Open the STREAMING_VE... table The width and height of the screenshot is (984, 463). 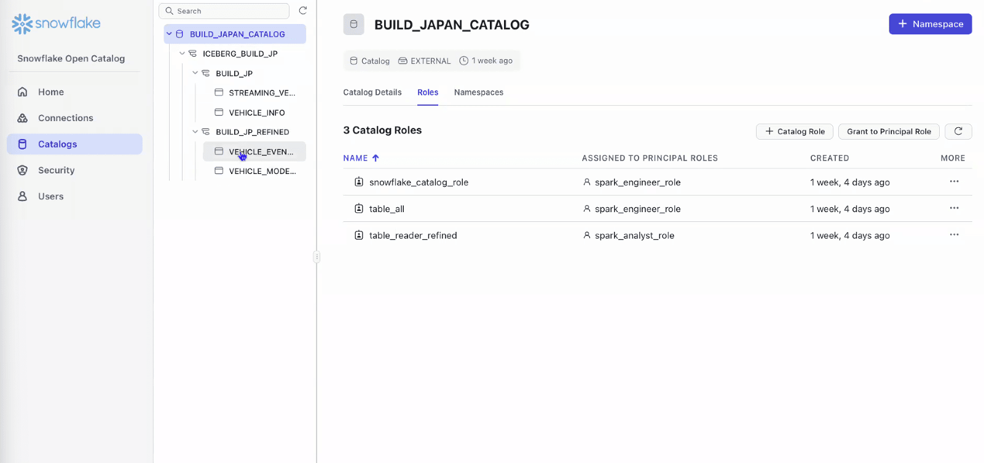pos(262,93)
